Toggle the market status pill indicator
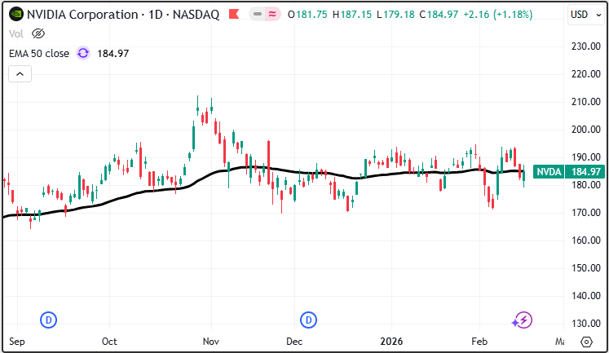This screenshot has width=609, height=353. pos(265,14)
